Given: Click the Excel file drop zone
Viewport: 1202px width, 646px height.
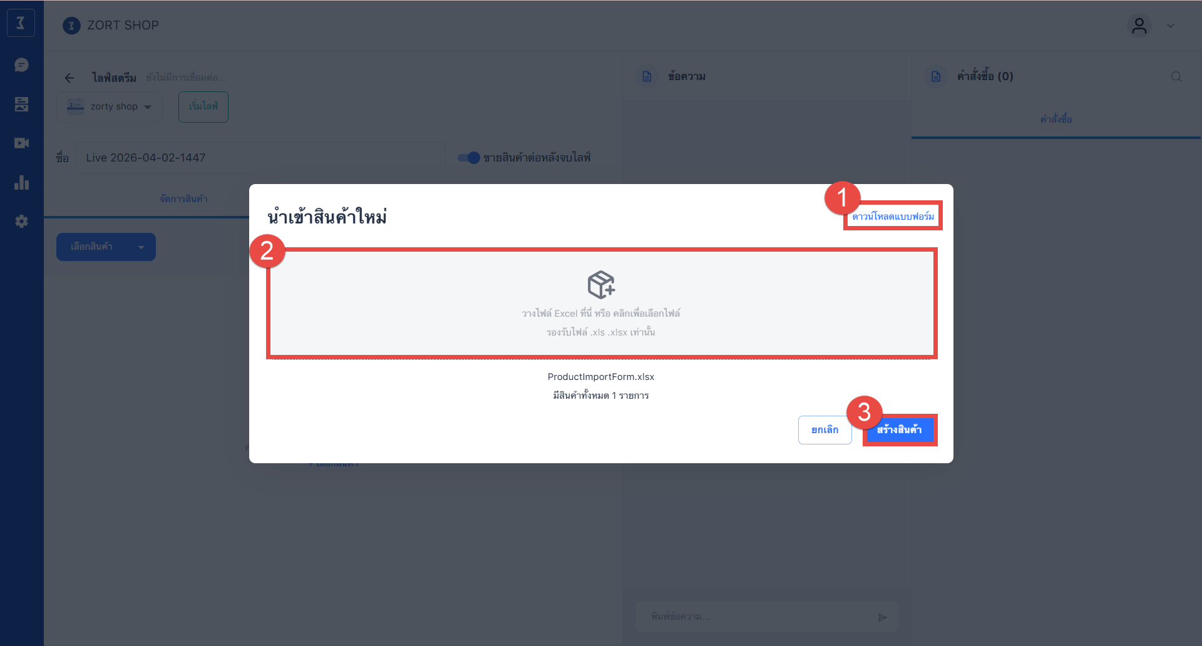Looking at the screenshot, I should tap(601, 304).
